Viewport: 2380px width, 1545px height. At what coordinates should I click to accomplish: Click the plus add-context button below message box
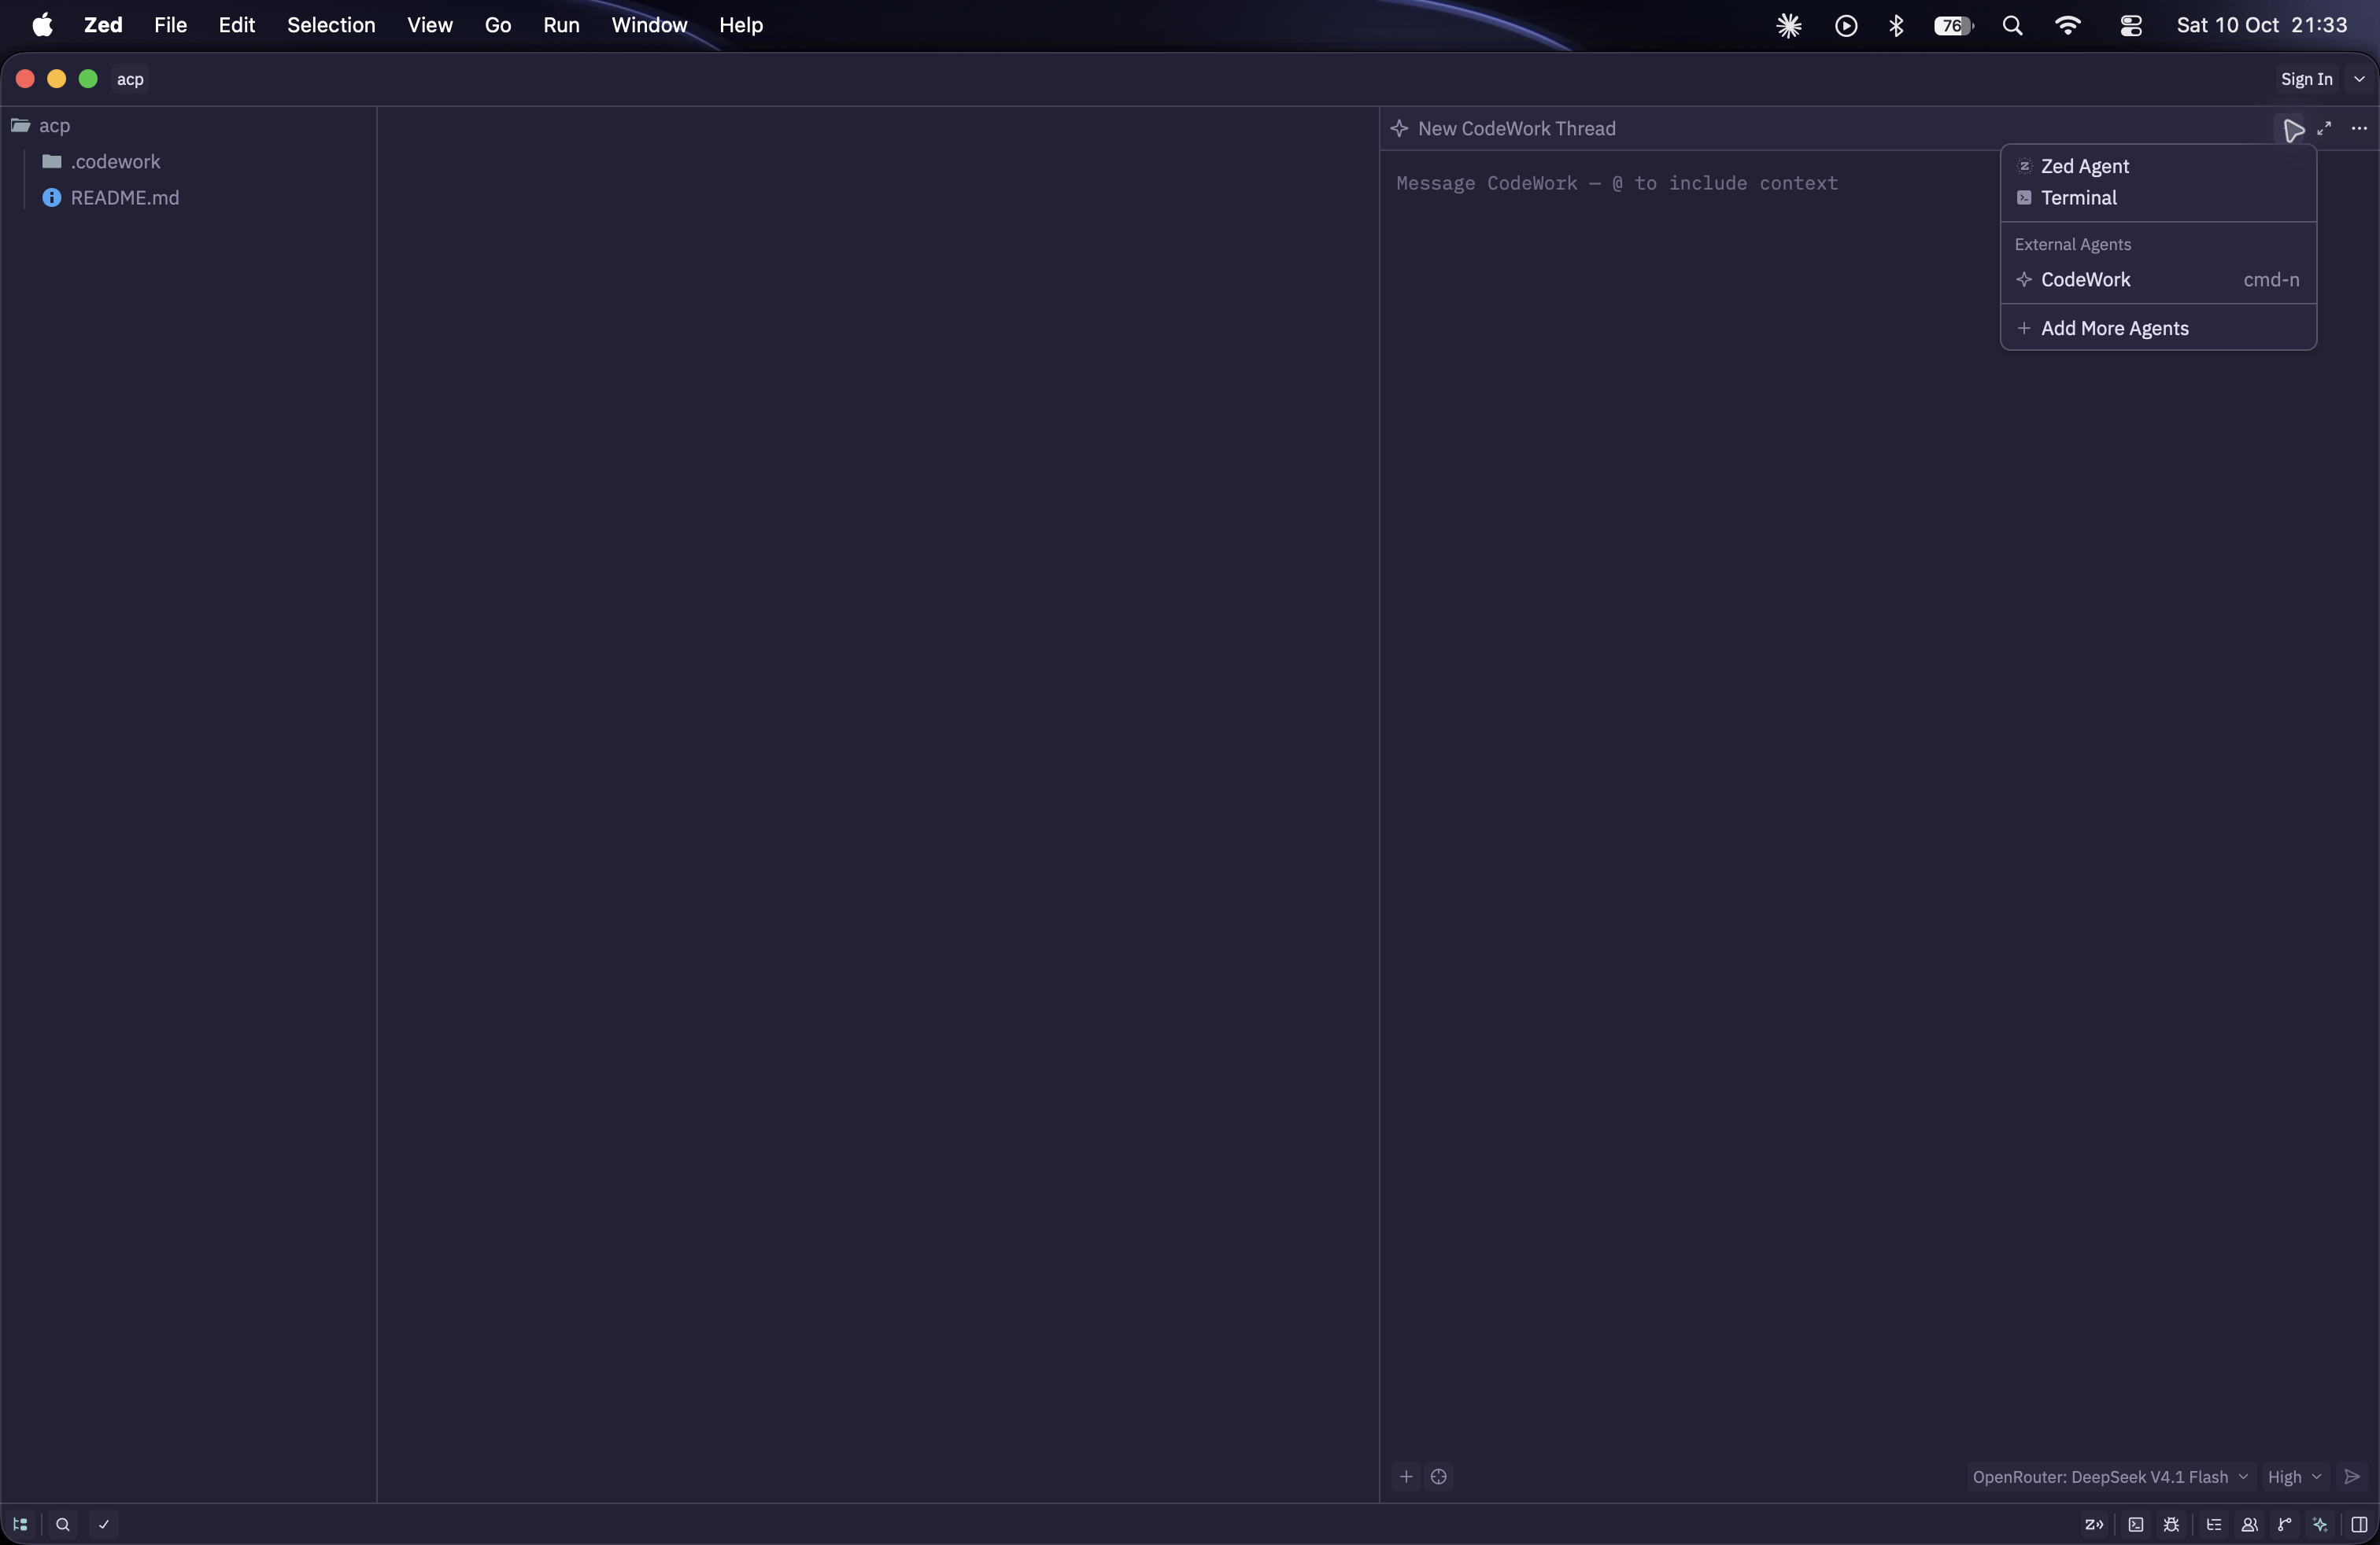click(x=1406, y=1476)
